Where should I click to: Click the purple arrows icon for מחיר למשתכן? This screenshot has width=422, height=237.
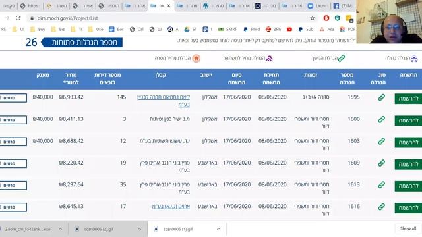point(269,58)
